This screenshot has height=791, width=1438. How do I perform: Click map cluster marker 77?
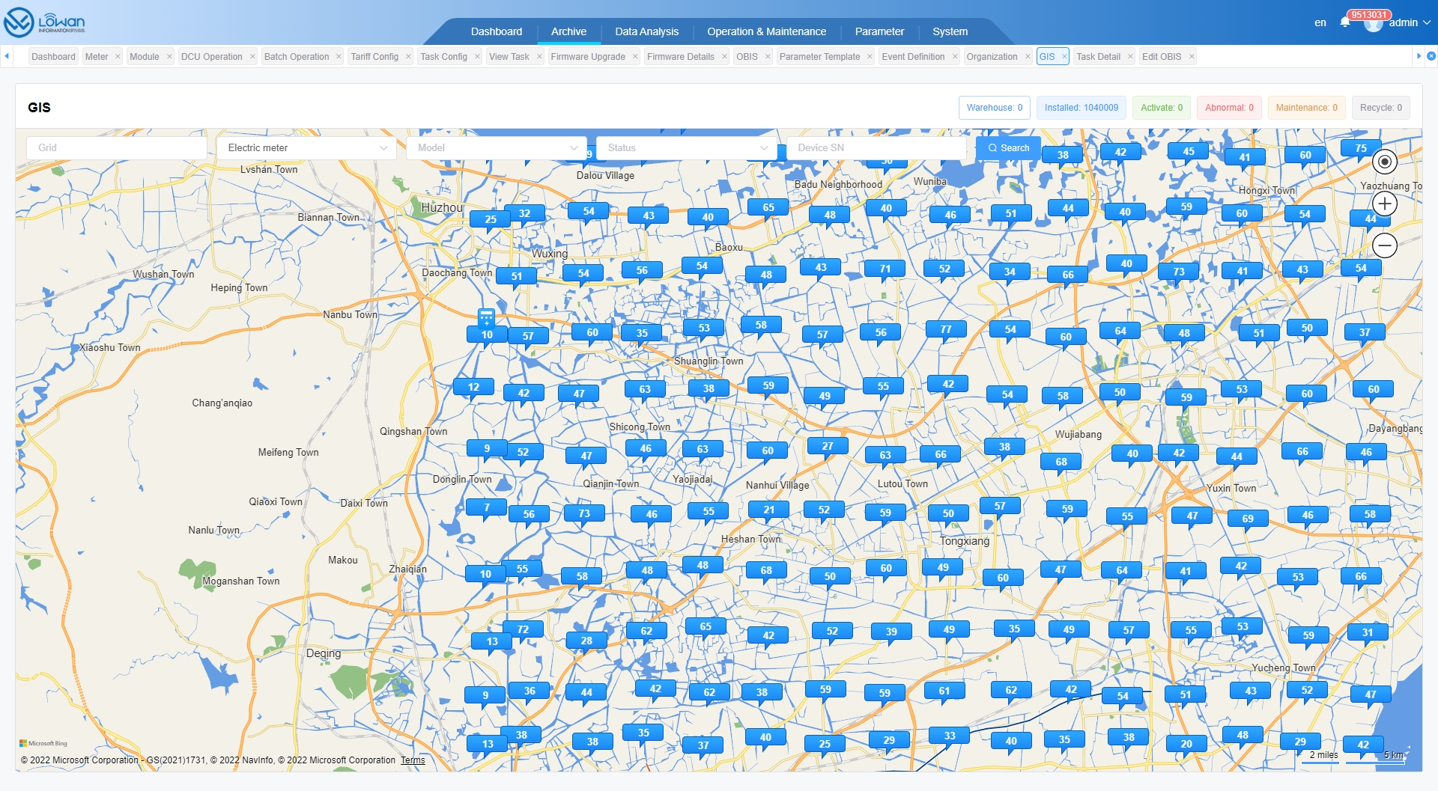[946, 329]
